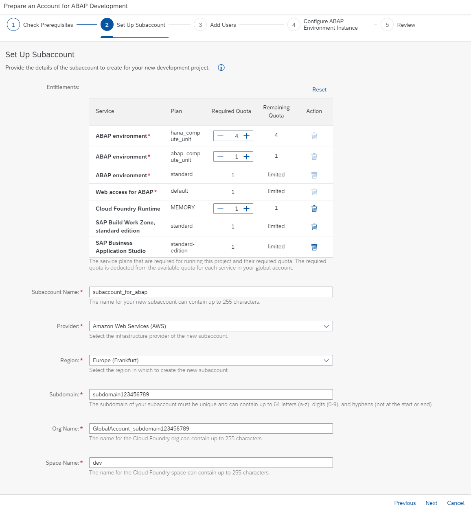The height and width of the screenshot is (509, 471).
Task: Click the Remaining Quota column header
Action: coord(276,111)
